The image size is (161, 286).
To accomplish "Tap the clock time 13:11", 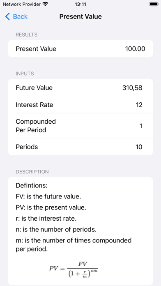I will [x=80, y=4].
